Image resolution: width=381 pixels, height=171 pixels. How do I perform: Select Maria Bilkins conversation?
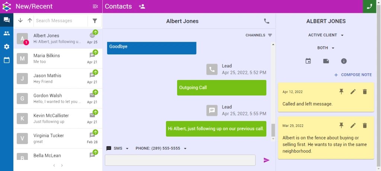click(58, 58)
